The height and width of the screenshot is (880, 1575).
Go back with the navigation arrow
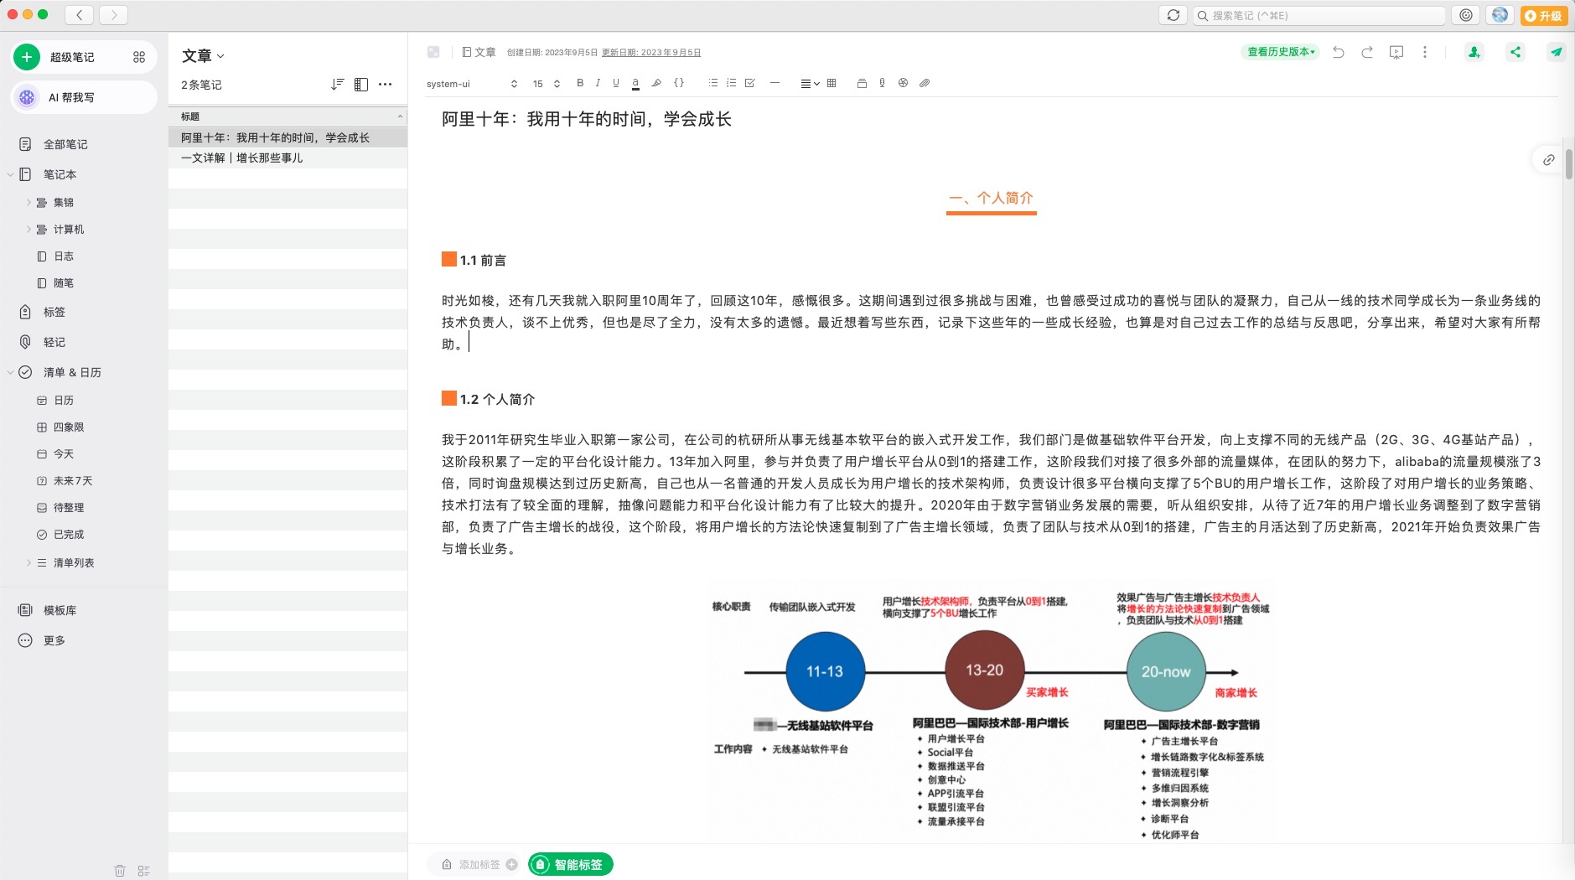tap(80, 14)
